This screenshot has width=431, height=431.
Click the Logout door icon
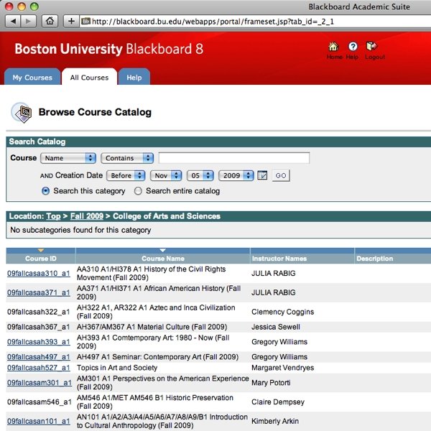pos(371,46)
